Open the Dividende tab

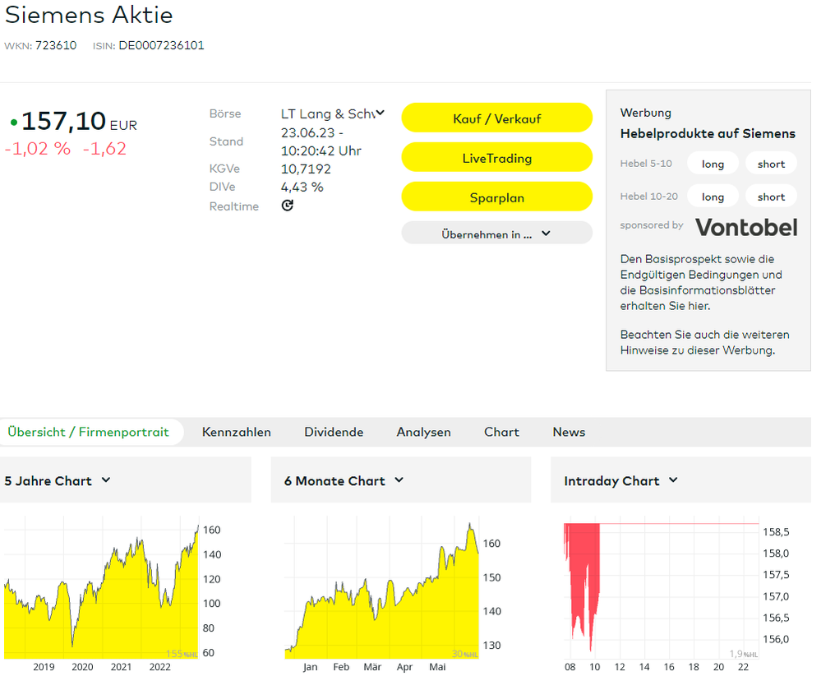pos(334,432)
